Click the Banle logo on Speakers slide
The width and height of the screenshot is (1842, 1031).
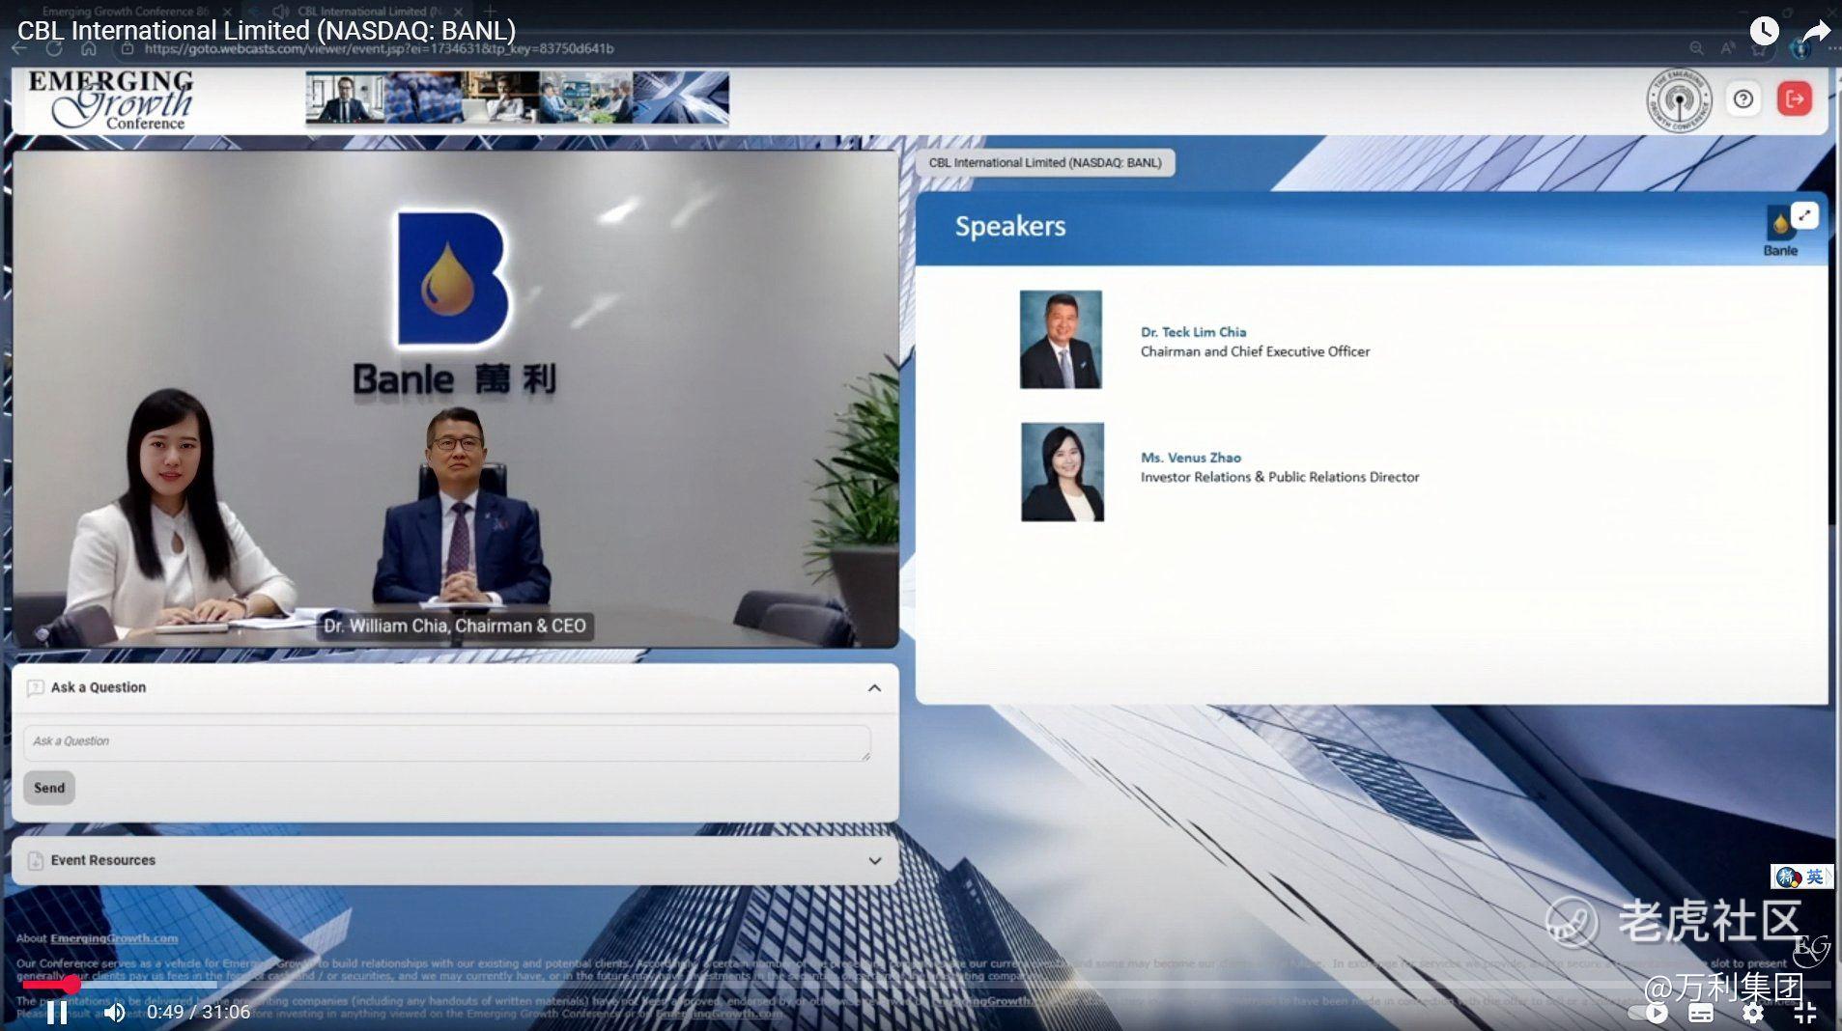(1780, 232)
